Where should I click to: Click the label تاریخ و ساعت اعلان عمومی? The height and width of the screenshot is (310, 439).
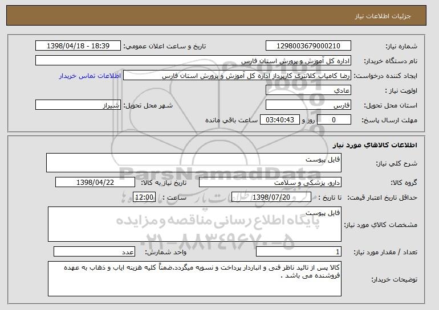tap(165, 47)
